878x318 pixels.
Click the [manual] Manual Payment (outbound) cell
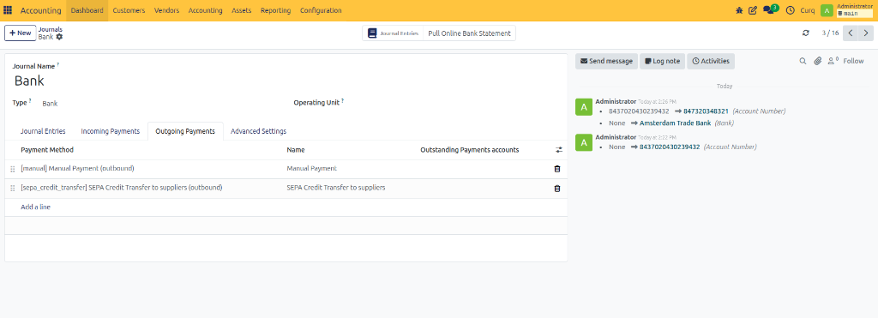pos(150,169)
